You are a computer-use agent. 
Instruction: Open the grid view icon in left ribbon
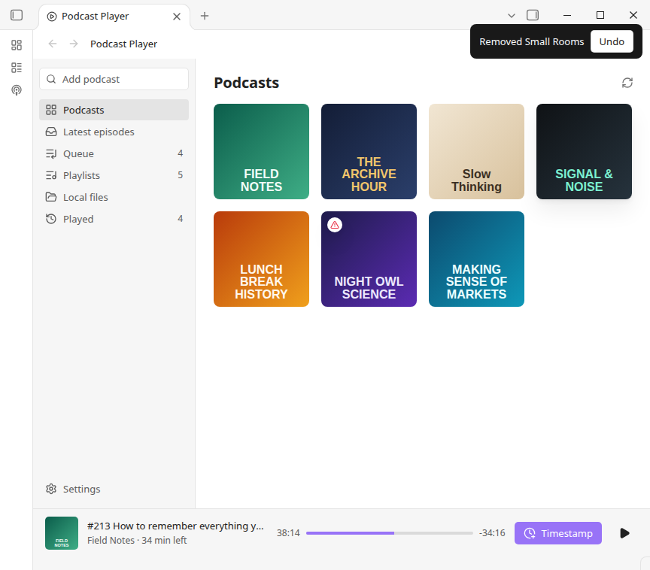17,45
